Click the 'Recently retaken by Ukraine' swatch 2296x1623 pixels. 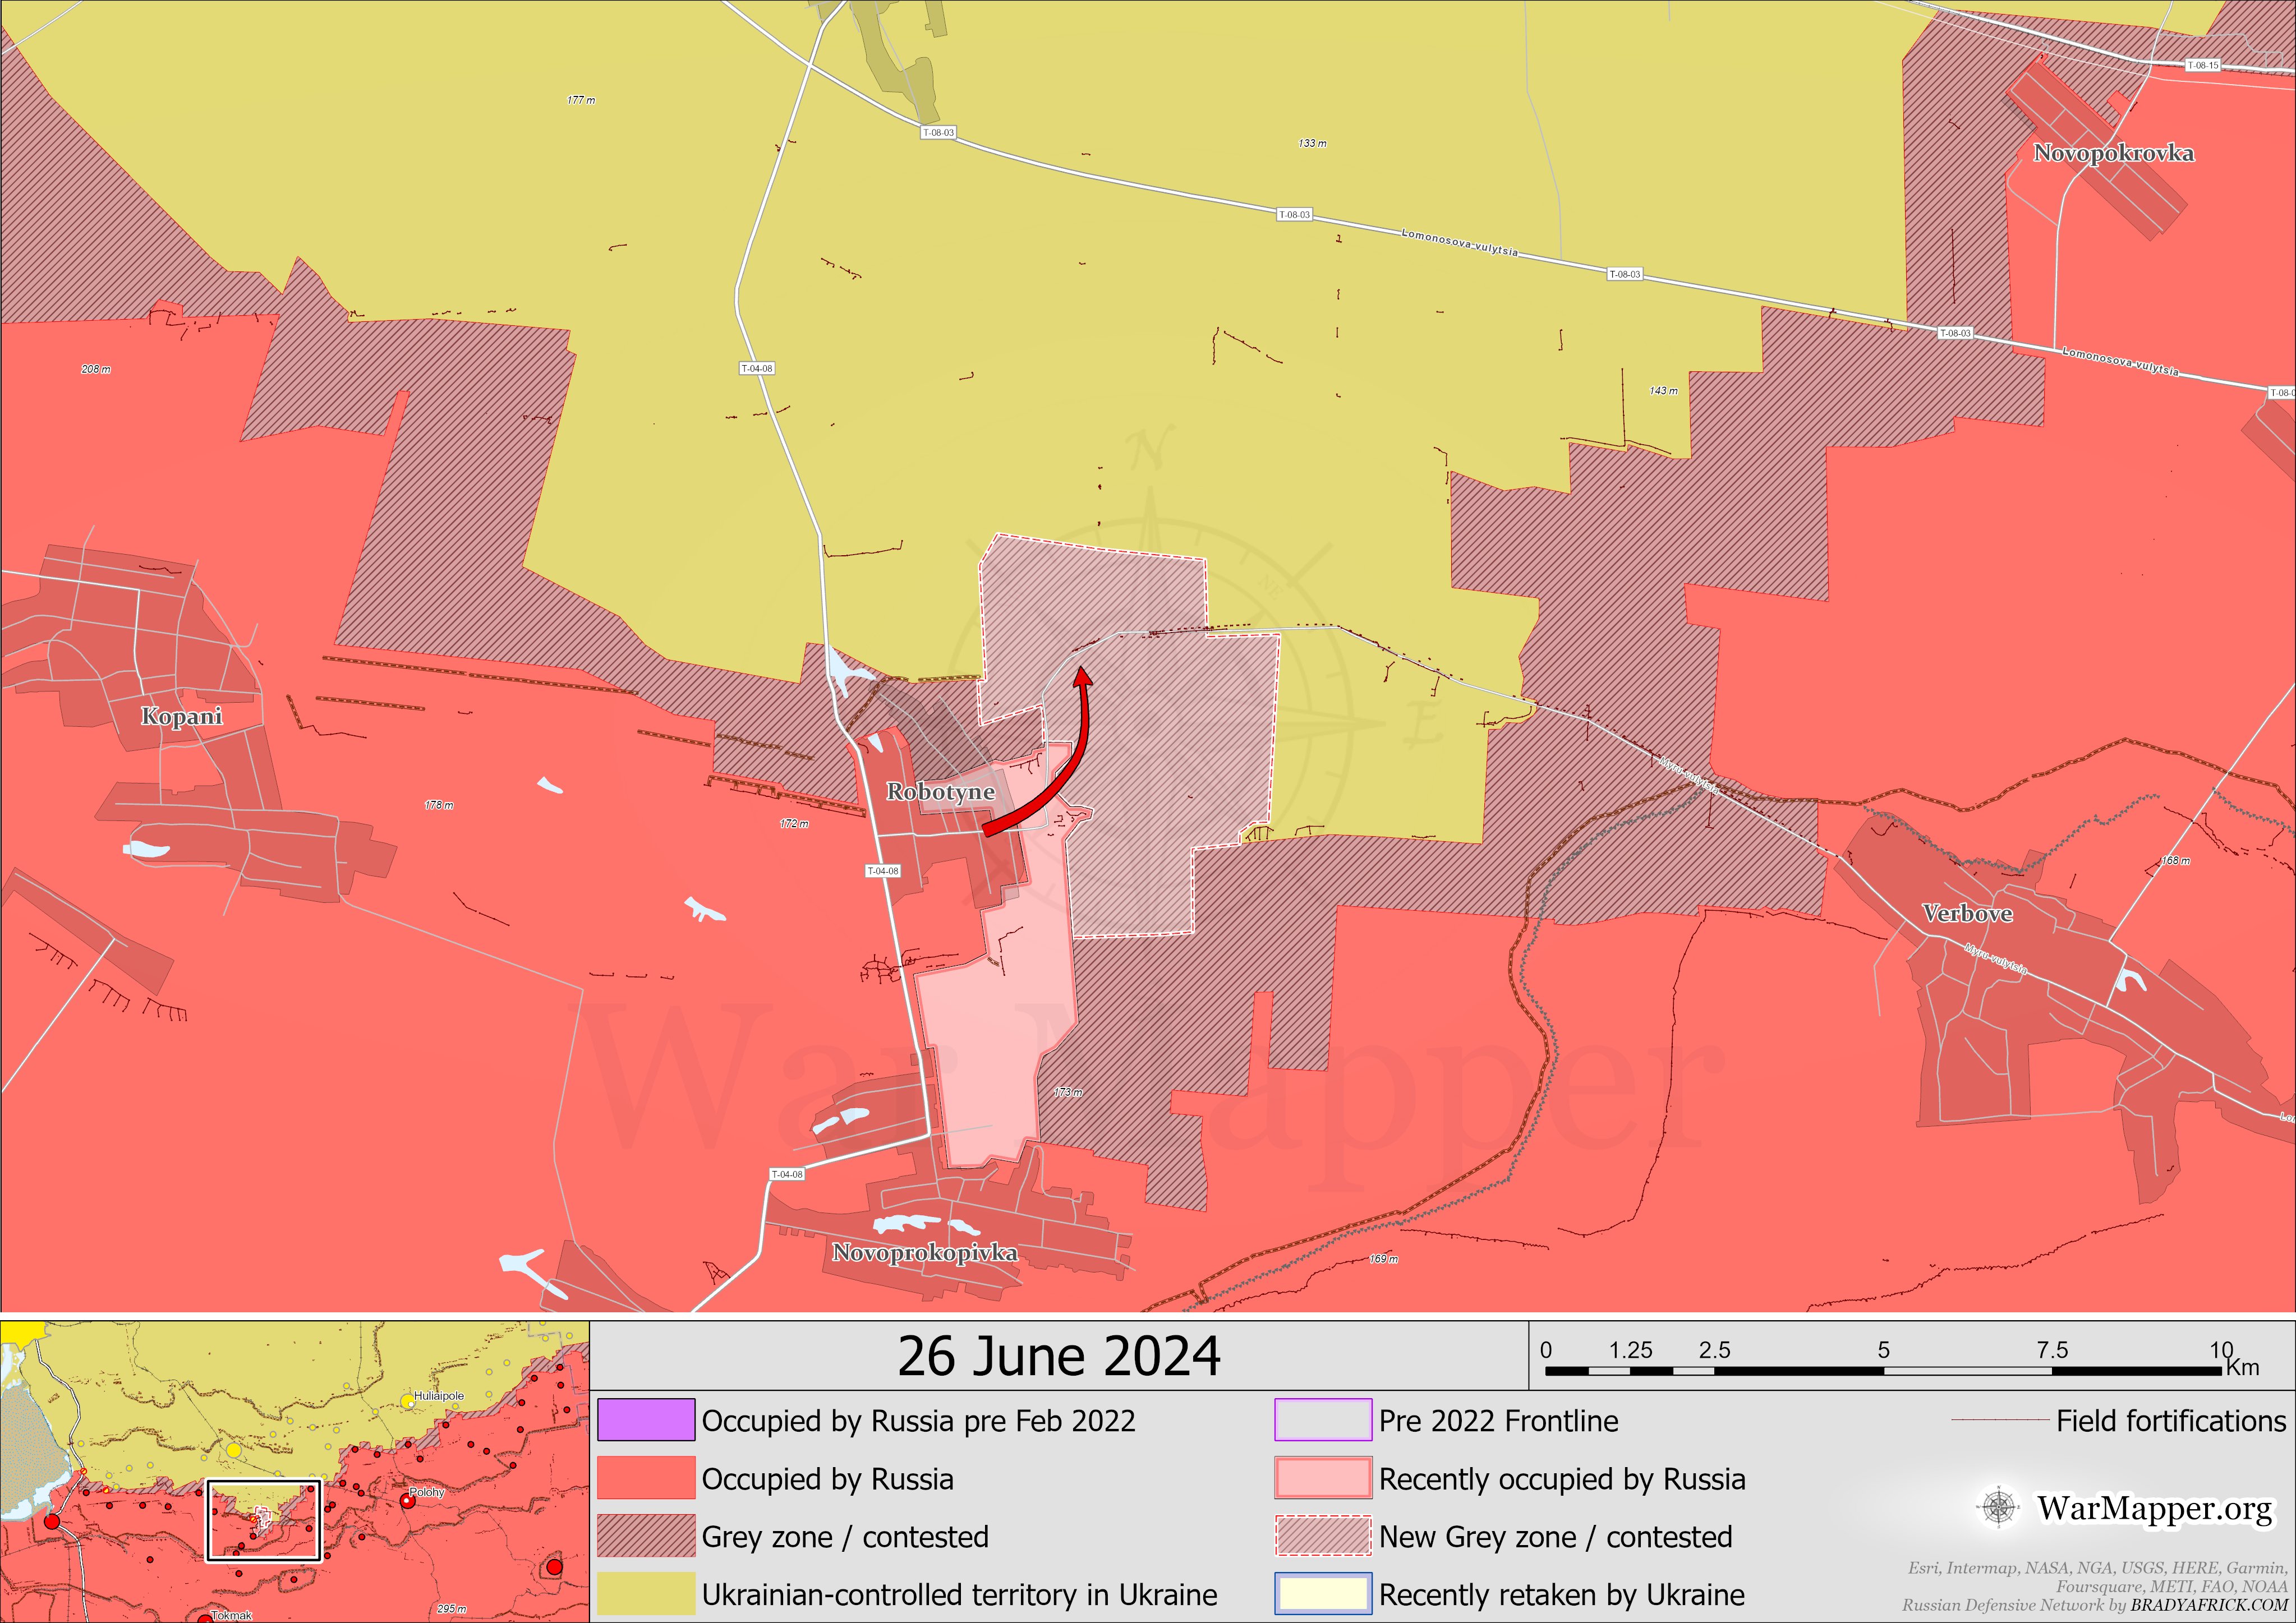click(1323, 1594)
